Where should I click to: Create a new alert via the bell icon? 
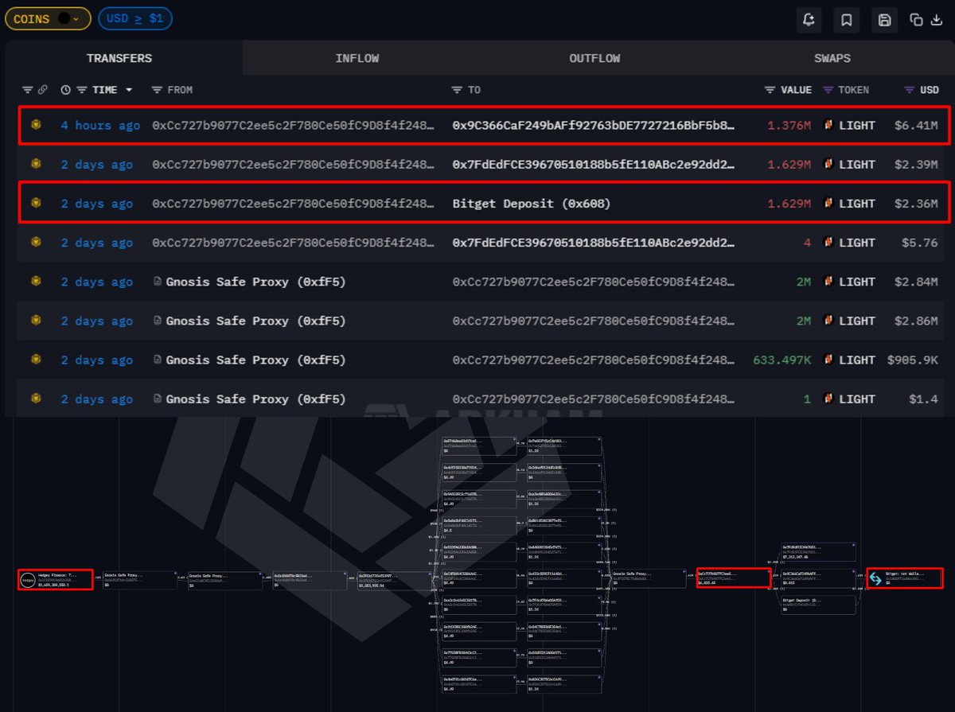point(809,20)
